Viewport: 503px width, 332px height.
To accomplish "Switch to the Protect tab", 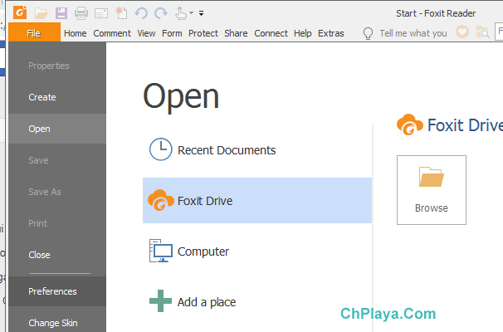I will (203, 33).
